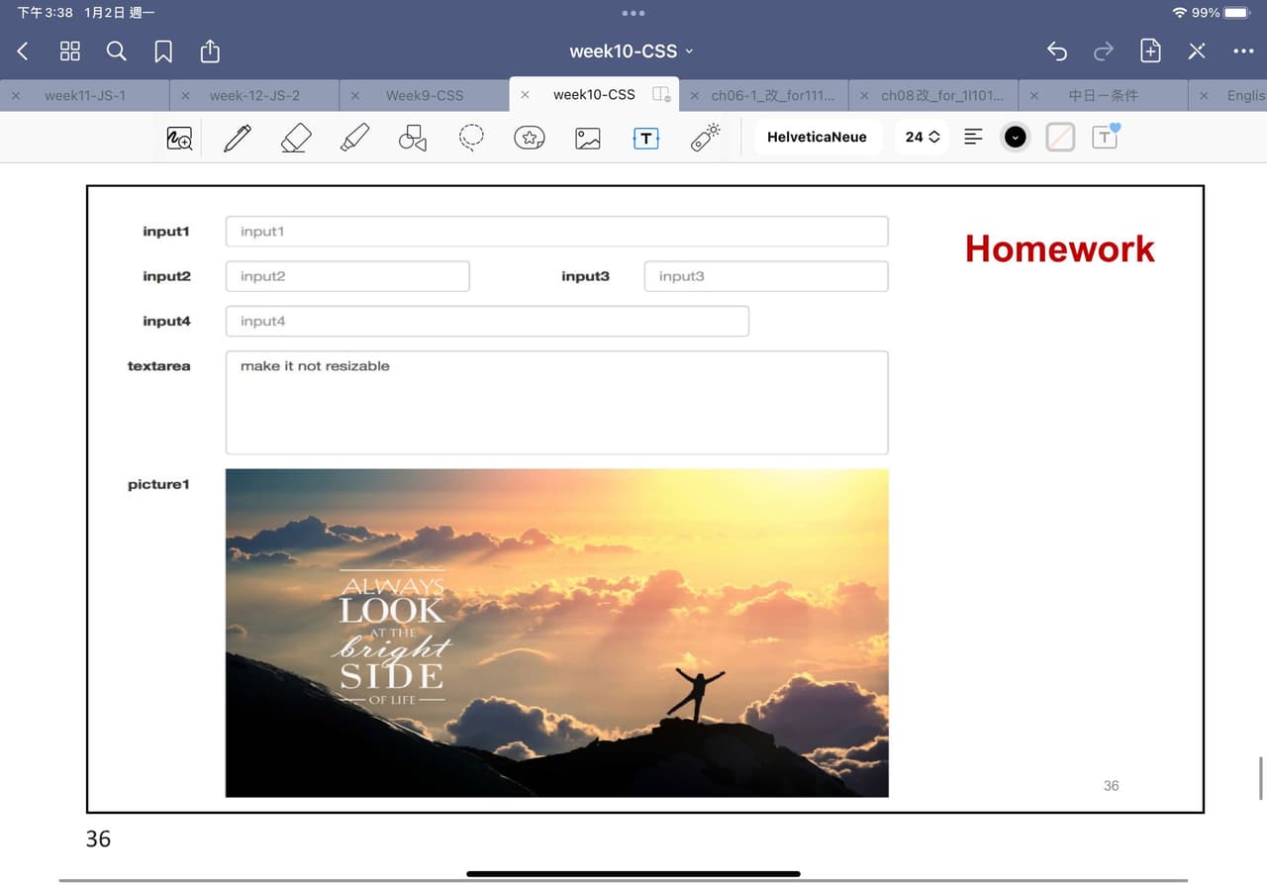Open the HelveticaNeue font selector
1267x885 pixels.
(818, 137)
